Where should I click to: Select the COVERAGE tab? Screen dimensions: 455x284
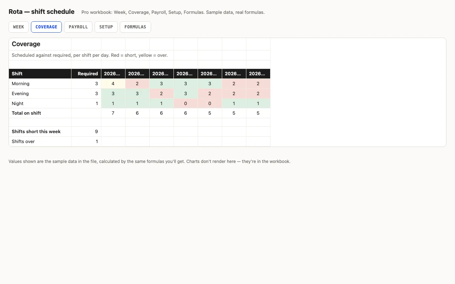pyautogui.click(x=46, y=27)
